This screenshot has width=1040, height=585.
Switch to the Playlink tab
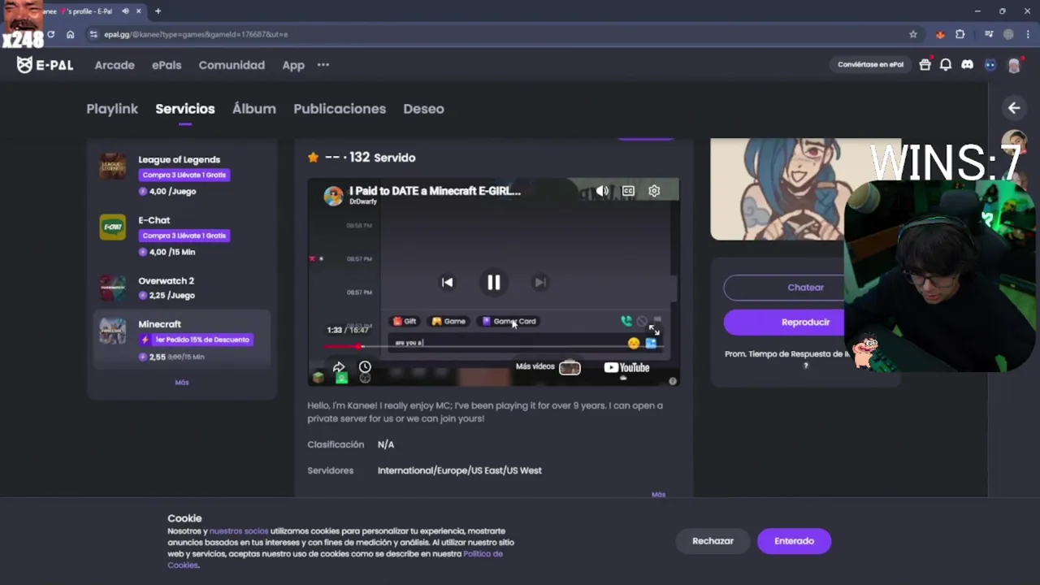(x=112, y=109)
